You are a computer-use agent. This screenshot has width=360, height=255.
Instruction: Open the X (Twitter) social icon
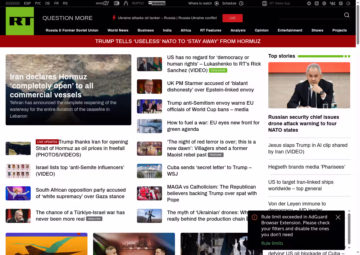tap(324, 3)
